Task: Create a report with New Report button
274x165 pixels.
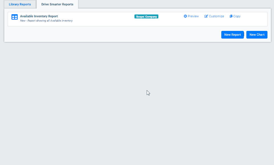Action: [232, 35]
